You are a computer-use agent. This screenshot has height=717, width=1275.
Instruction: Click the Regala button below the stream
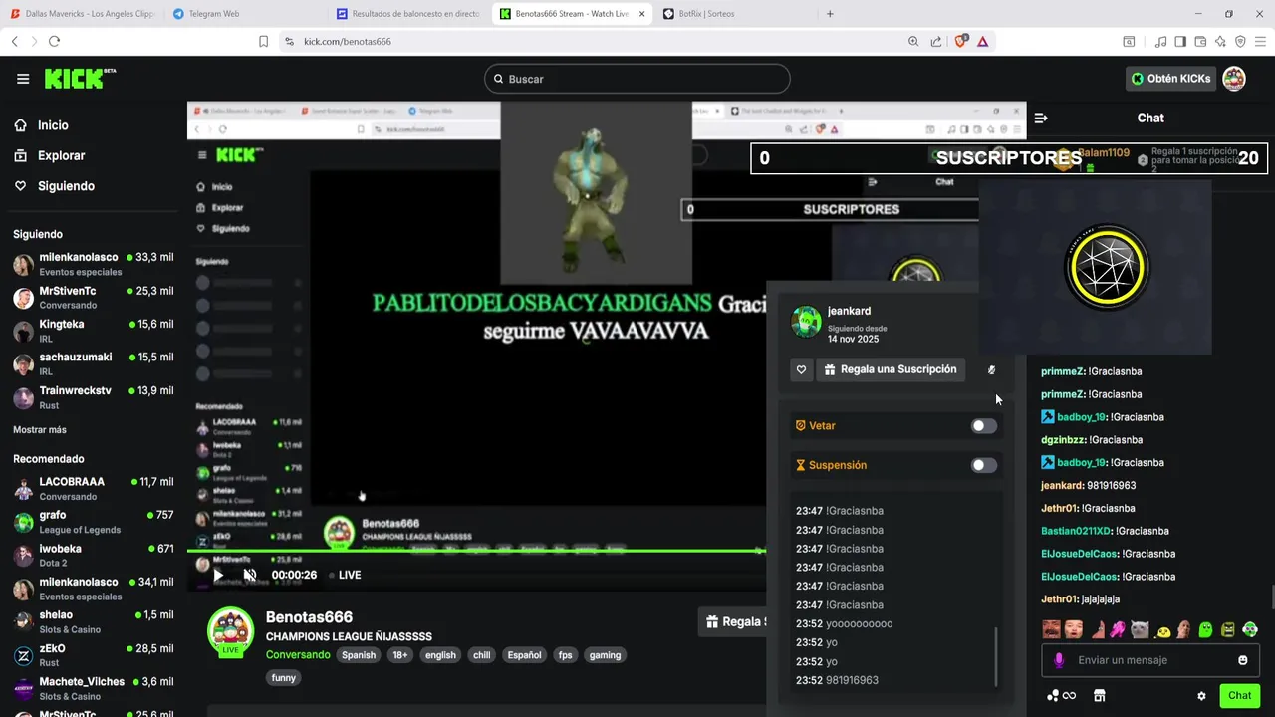point(732,621)
